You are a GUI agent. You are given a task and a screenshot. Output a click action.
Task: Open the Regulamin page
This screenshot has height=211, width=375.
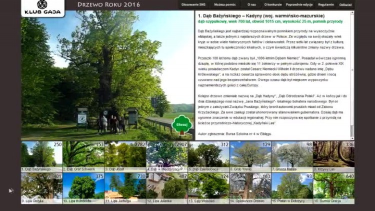pos(325,4)
